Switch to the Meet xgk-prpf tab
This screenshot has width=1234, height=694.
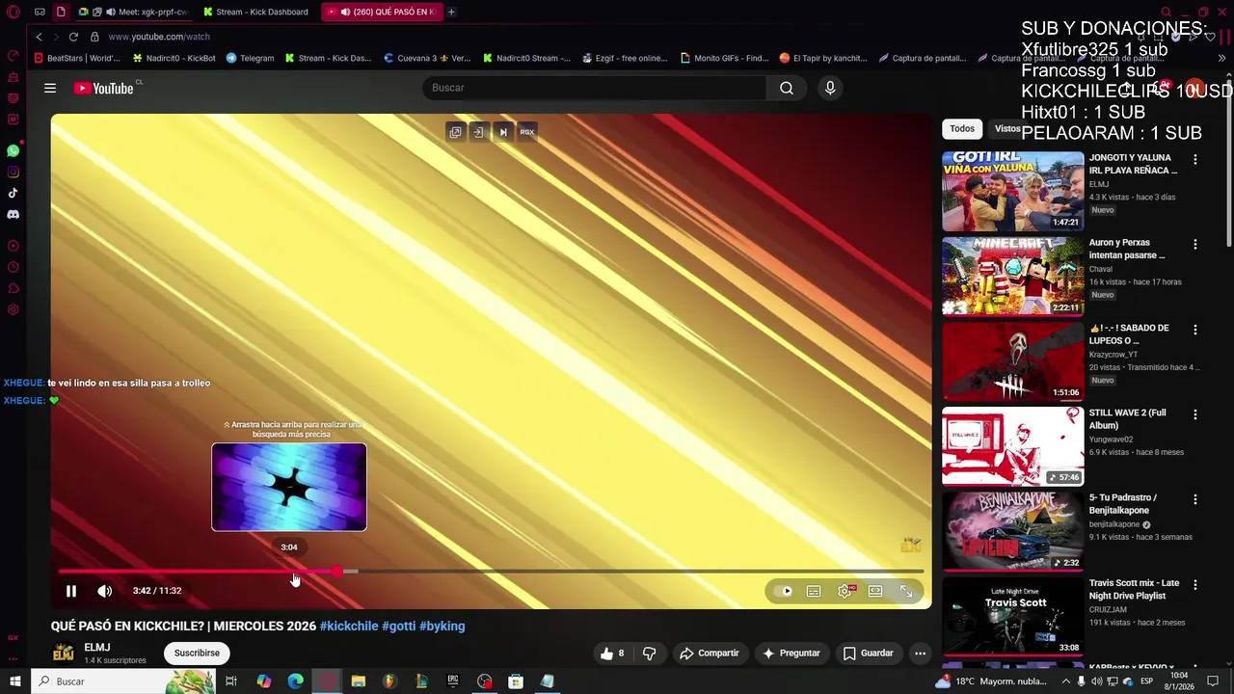(x=135, y=12)
